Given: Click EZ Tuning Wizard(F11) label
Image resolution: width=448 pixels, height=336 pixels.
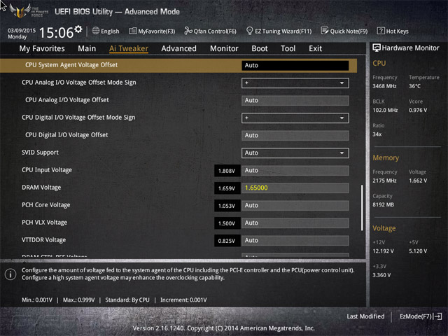Looking at the screenshot, I should [283, 31].
